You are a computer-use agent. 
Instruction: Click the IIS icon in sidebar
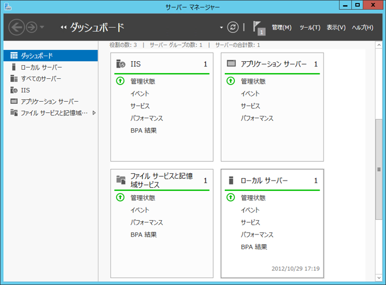[x=14, y=90]
